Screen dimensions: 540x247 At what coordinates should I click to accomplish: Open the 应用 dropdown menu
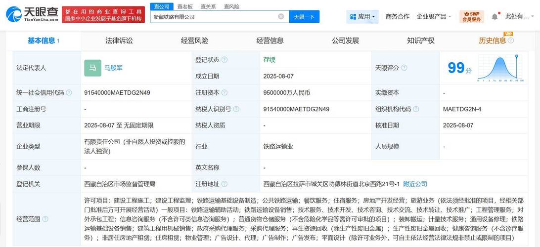coord(362,16)
